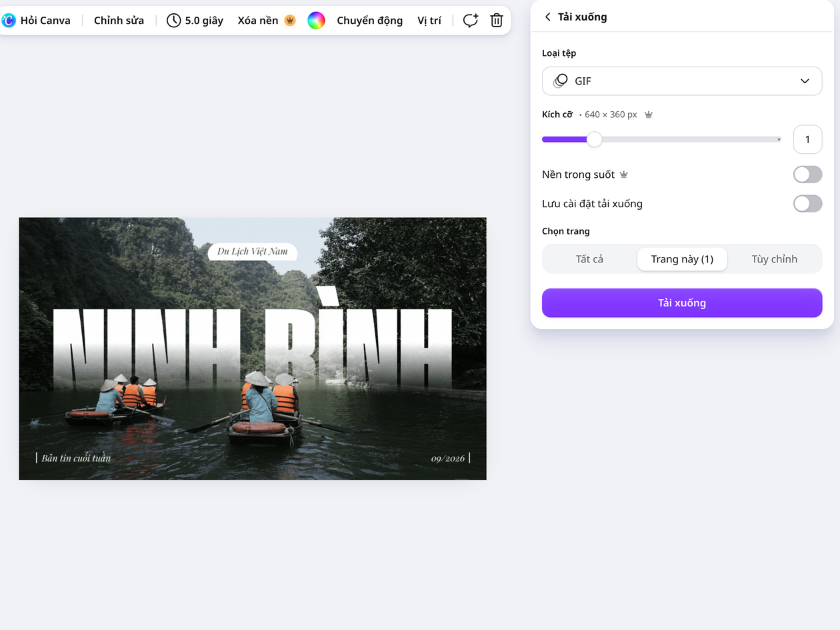Go back from Tải xuống panel

point(548,17)
